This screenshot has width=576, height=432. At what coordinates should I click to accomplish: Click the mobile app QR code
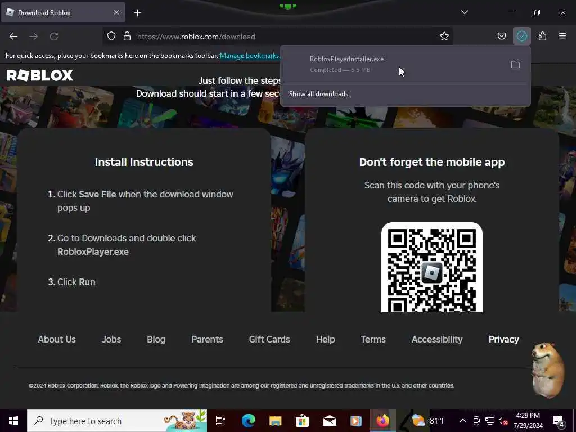click(x=432, y=267)
